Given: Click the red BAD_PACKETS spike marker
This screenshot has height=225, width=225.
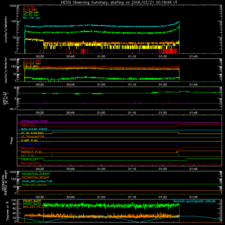Looking at the screenshot, I should point(170,163).
